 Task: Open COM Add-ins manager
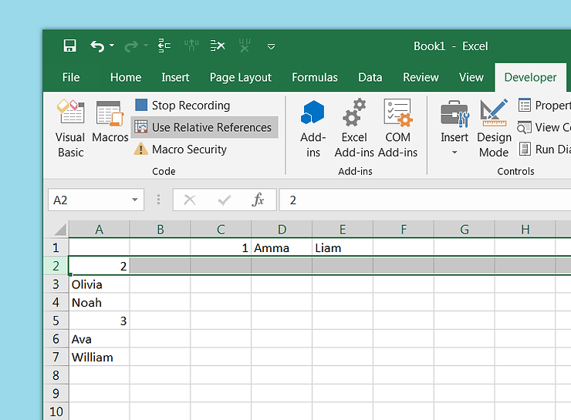pos(397,128)
